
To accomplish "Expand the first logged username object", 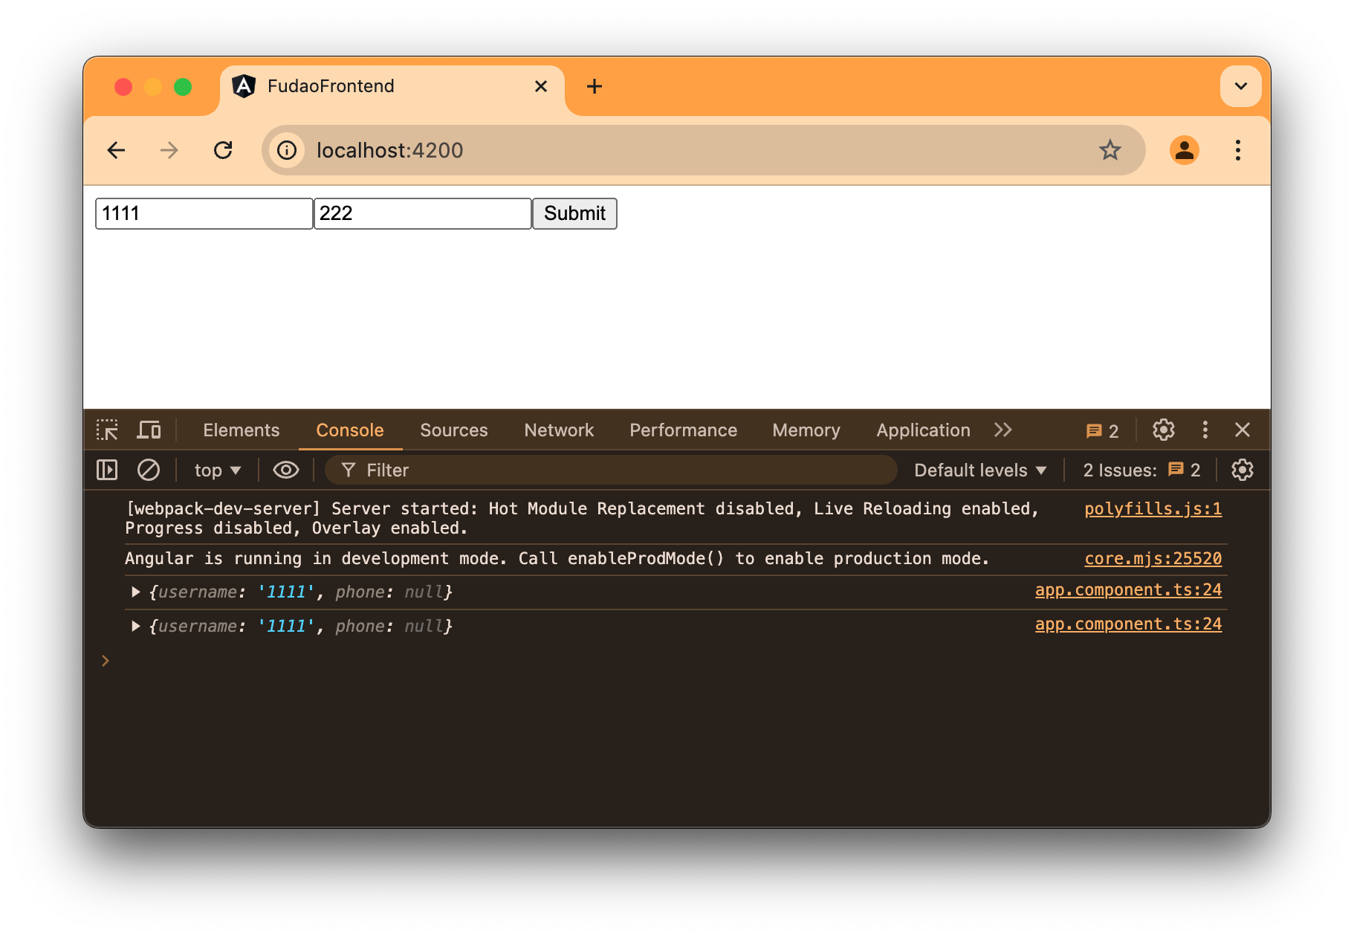I will pyautogui.click(x=135, y=592).
